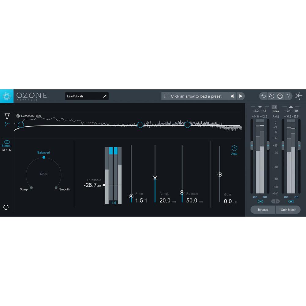Click the undo history clock icon
Viewport: 306px width, 306px height.
pyautogui.click(x=271, y=96)
